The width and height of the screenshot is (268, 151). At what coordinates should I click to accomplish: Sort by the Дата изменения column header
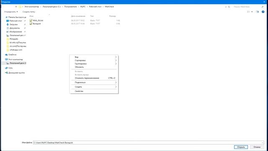(x=78, y=16)
